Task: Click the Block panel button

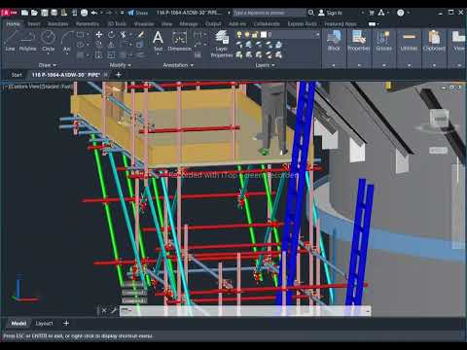Action: pyautogui.click(x=334, y=41)
